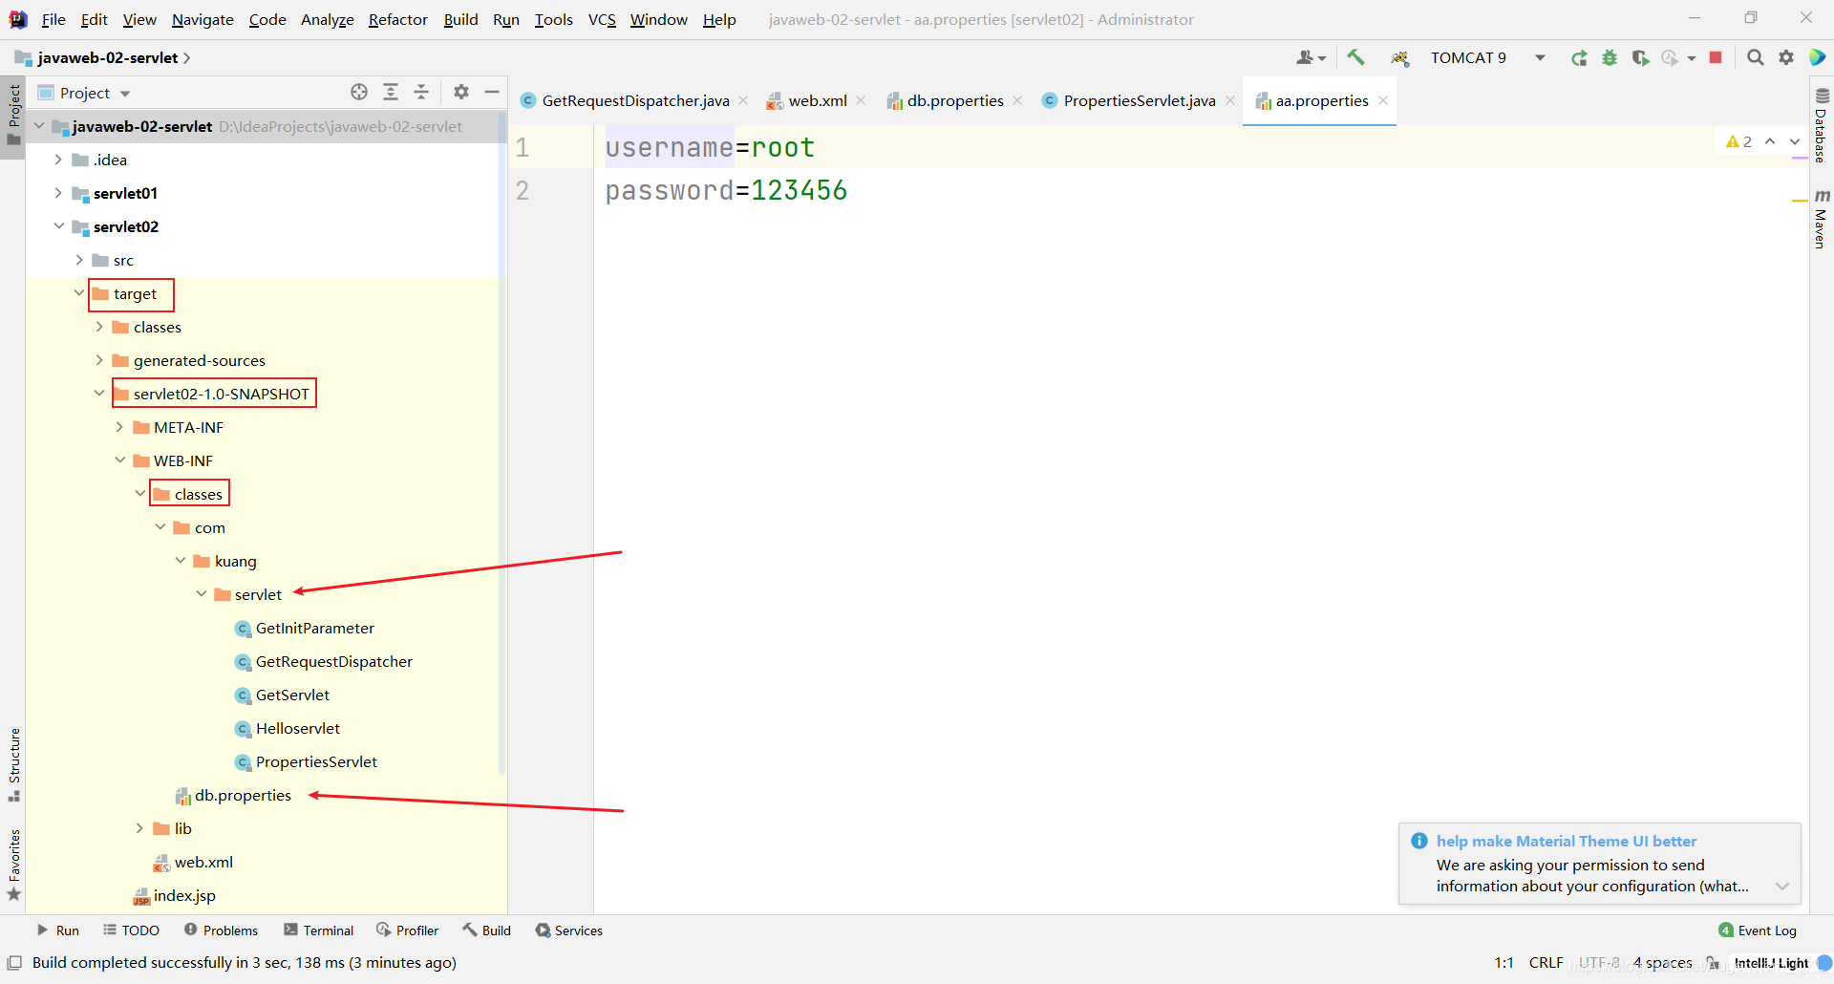
Task: Open the Navigate menu
Action: click(x=203, y=19)
